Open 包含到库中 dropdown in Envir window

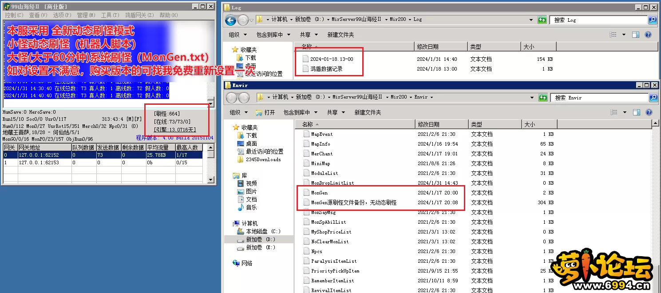pos(301,112)
